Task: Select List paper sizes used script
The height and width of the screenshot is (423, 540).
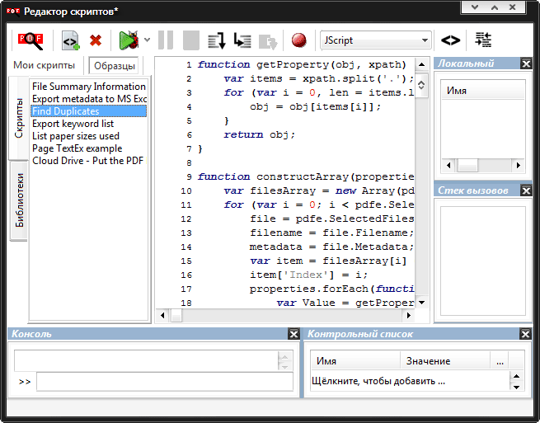Action: point(89,136)
